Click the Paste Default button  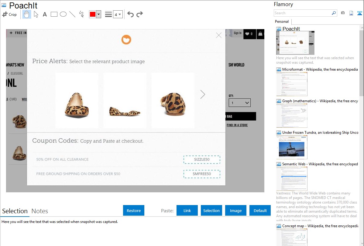tap(260, 211)
